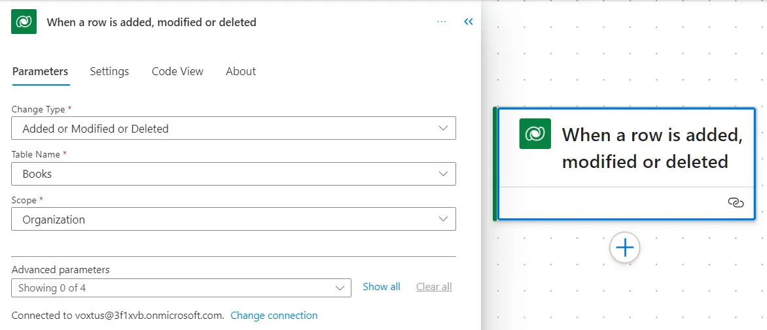Image resolution: width=767 pixels, height=330 pixels.
Task: Click the connected account email text
Action: 150,316
